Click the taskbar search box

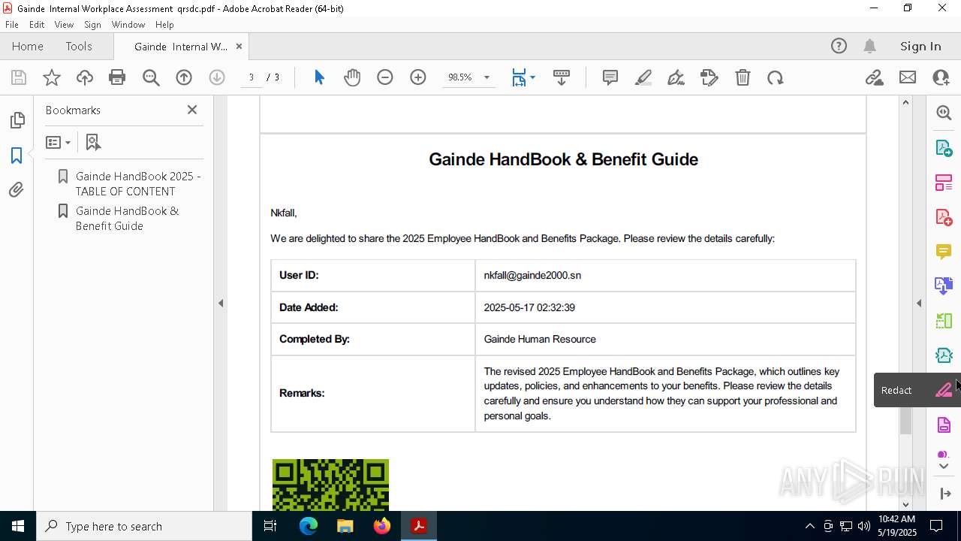[x=144, y=526]
